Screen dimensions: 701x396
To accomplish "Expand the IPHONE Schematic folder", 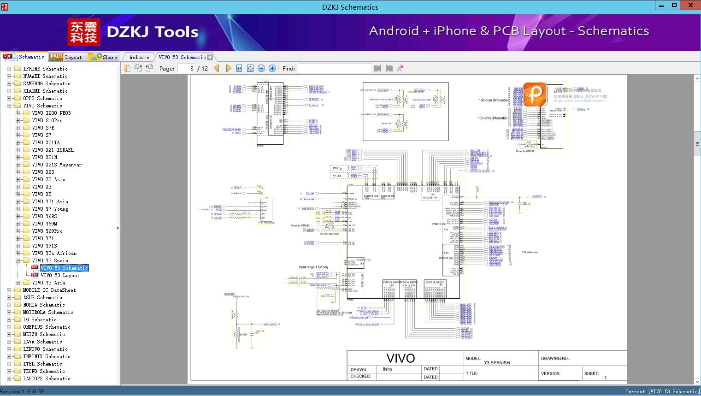I will tap(9, 69).
